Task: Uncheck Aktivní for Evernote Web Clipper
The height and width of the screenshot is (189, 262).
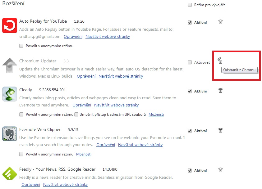Action: coord(190,131)
